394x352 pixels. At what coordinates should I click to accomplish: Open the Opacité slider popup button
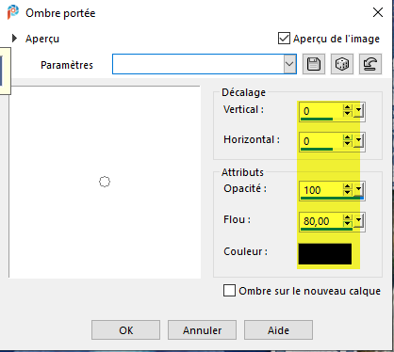[x=359, y=190]
